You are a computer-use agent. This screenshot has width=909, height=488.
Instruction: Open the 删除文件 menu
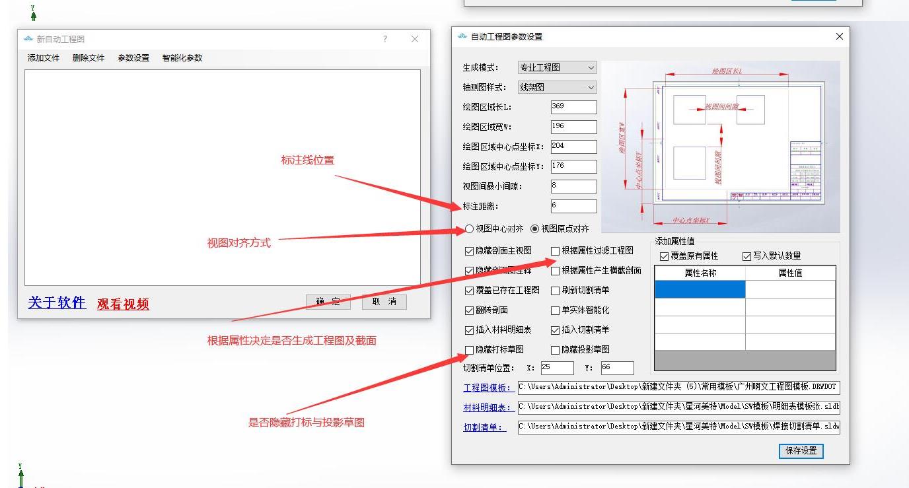(x=89, y=58)
